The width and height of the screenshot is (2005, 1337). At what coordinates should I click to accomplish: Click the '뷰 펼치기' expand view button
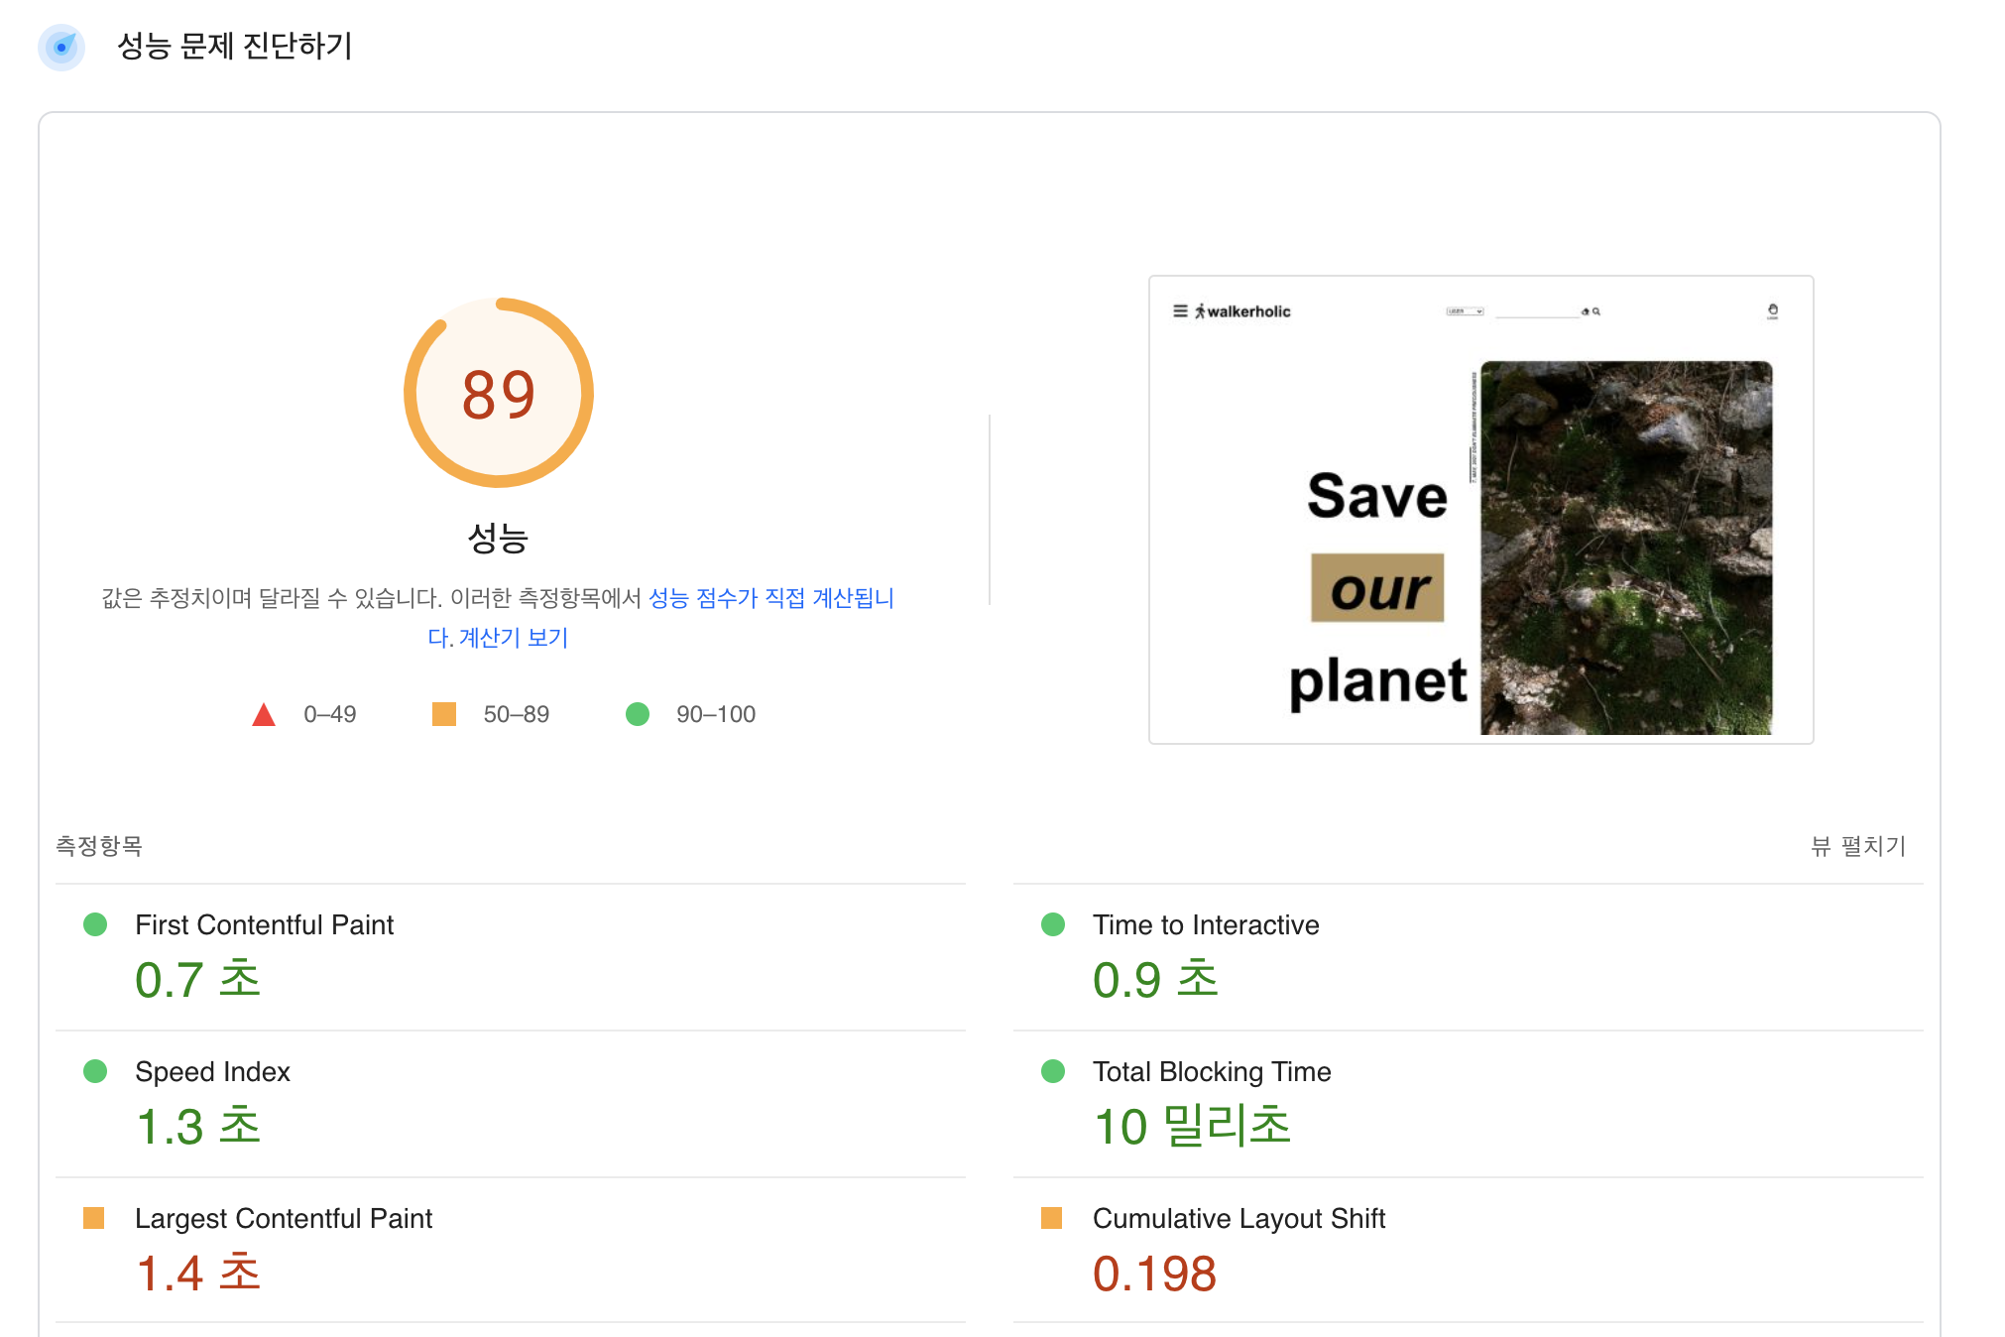point(1859,846)
